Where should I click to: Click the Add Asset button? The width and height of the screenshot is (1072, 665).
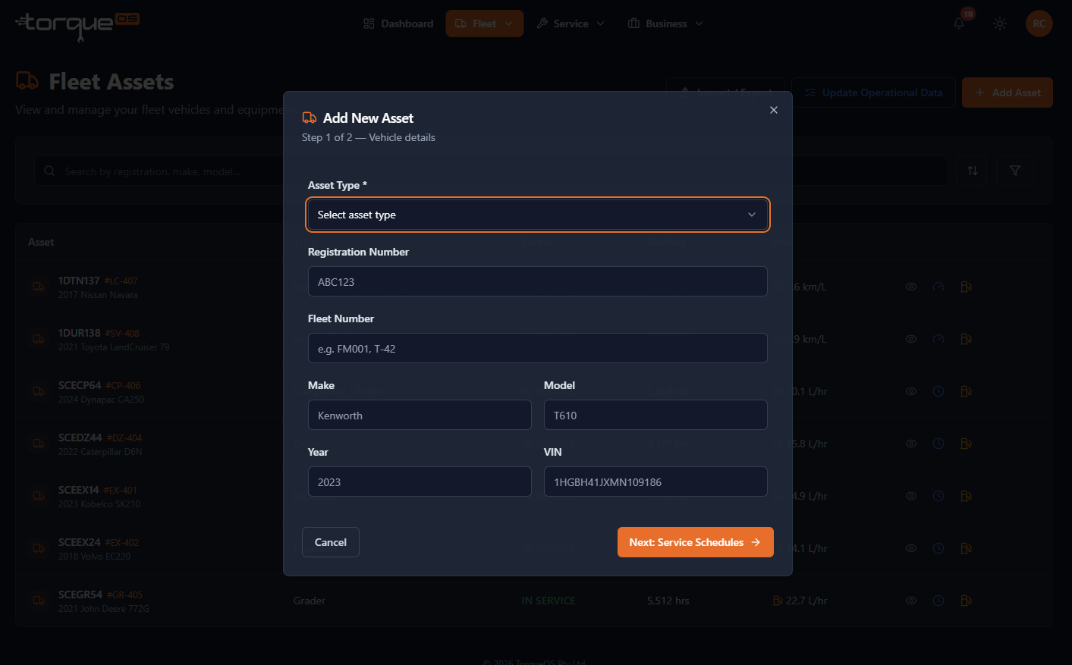click(x=1008, y=93)
